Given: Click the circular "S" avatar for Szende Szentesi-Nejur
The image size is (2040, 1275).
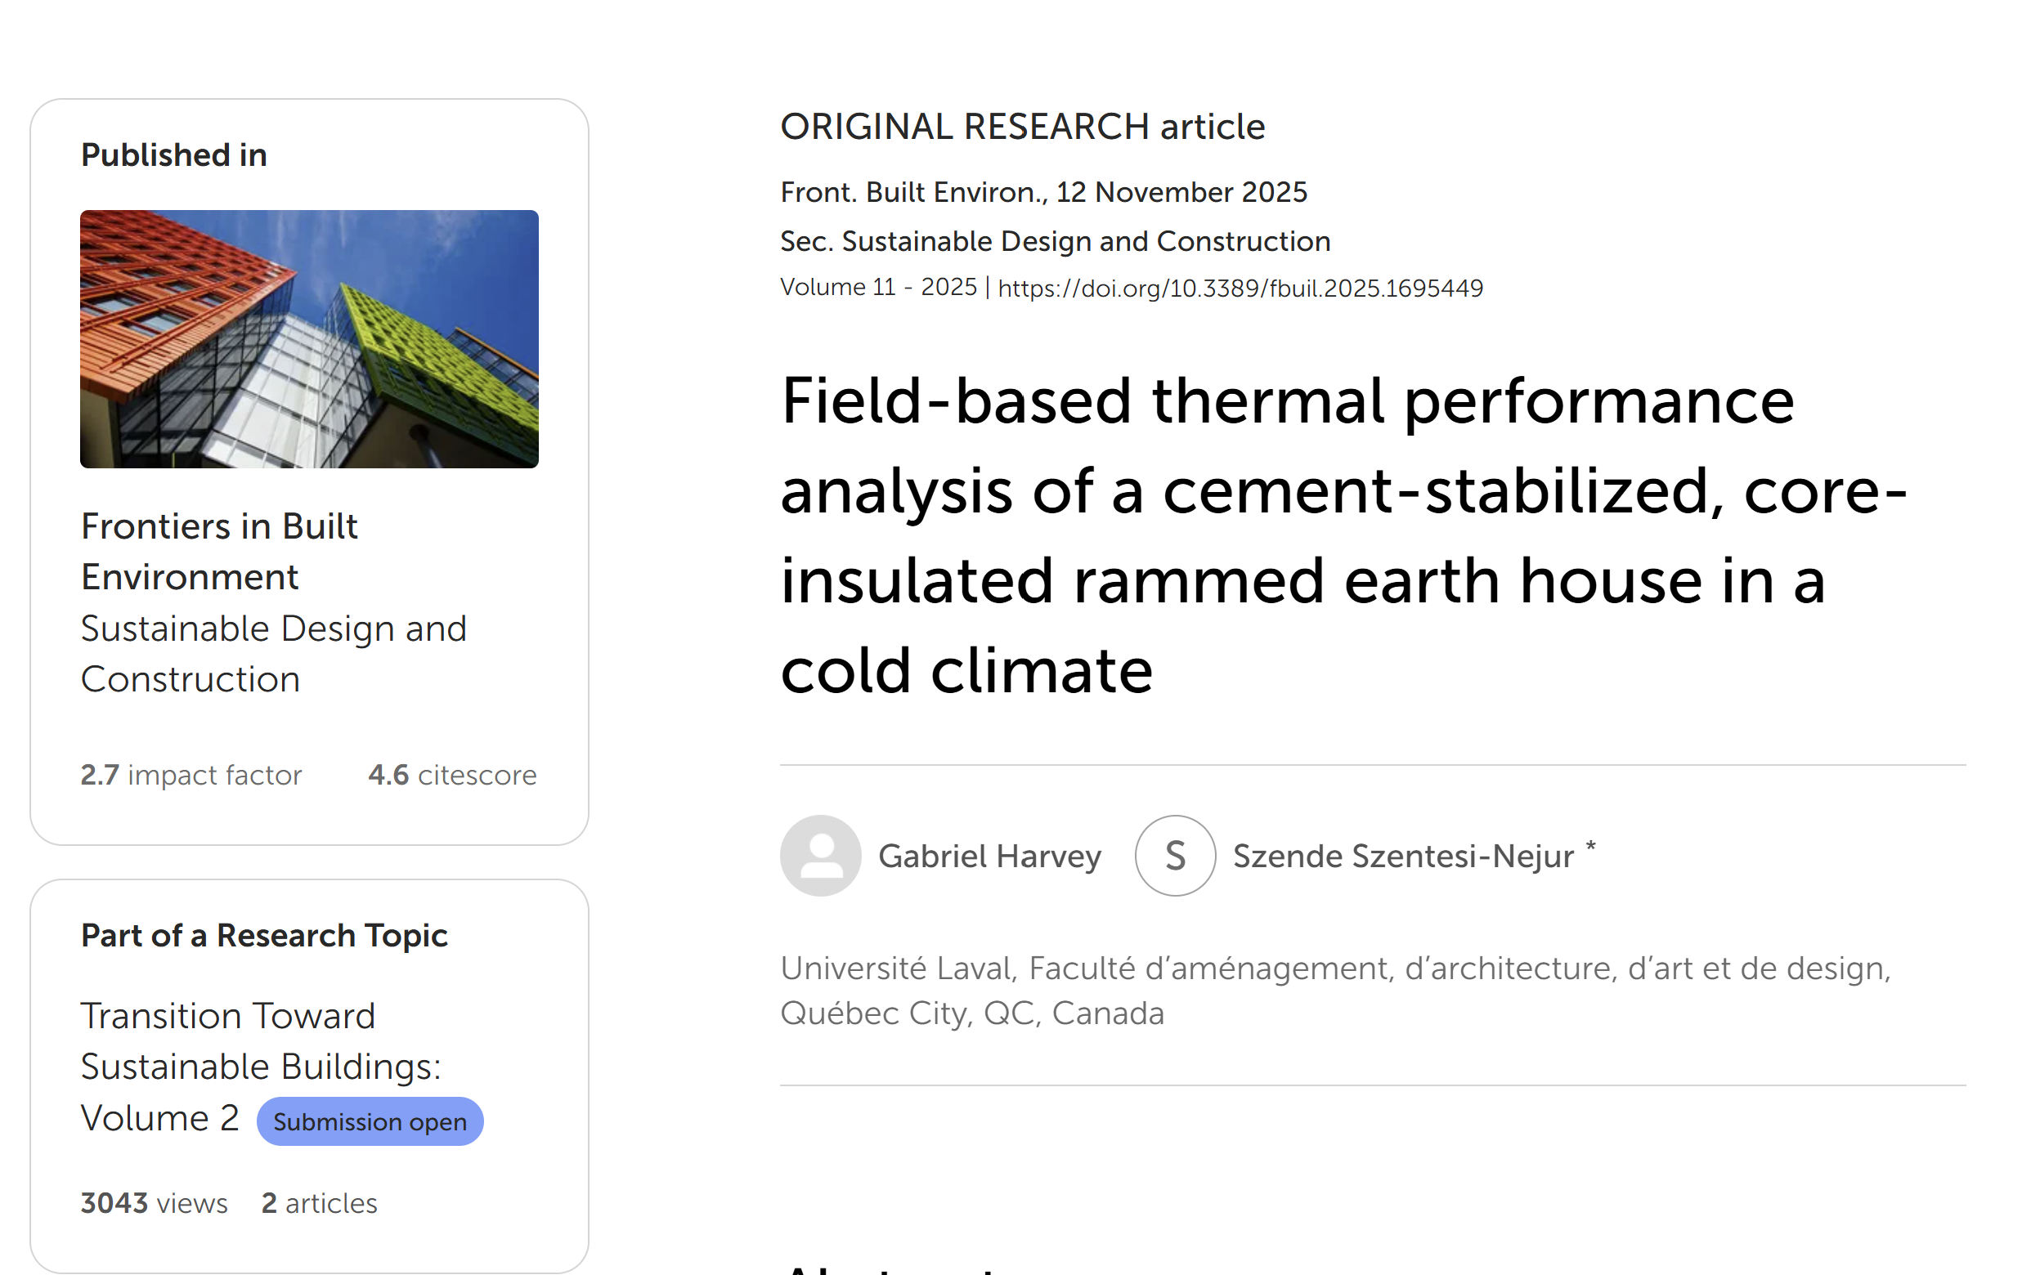Looking at the screenshot, I should (1175, 855).
